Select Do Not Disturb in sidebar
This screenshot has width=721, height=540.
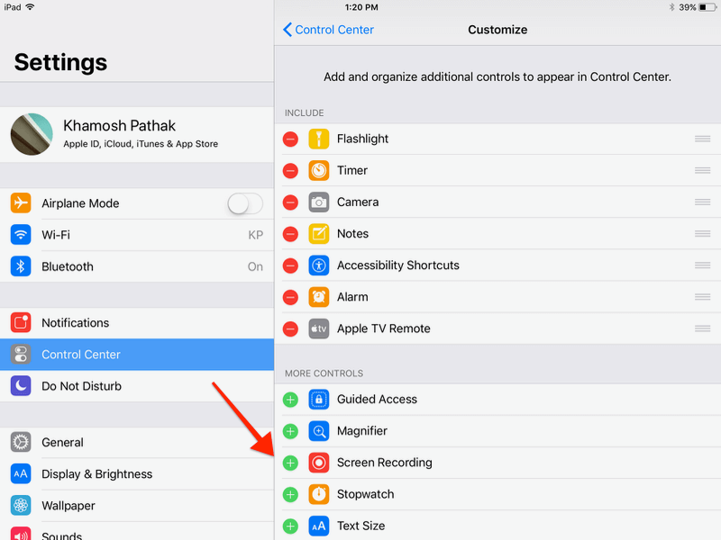136,386
